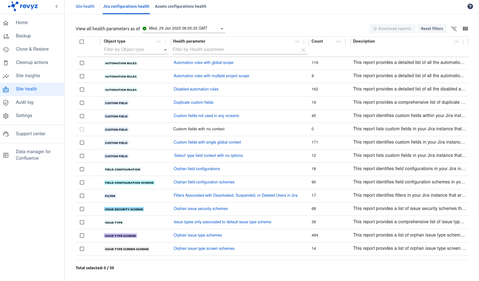The height and width of the screenshot is (281, 479).
Task: Open Disabled automation rules report link
Action: tap(196, 89)
